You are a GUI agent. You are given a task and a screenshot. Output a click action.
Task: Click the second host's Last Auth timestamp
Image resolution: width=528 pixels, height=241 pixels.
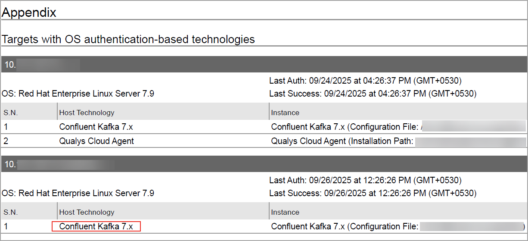click(x=365, y=180)
